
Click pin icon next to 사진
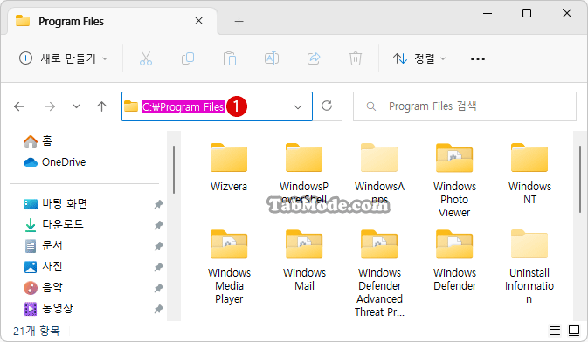click(x=159, y=267)
